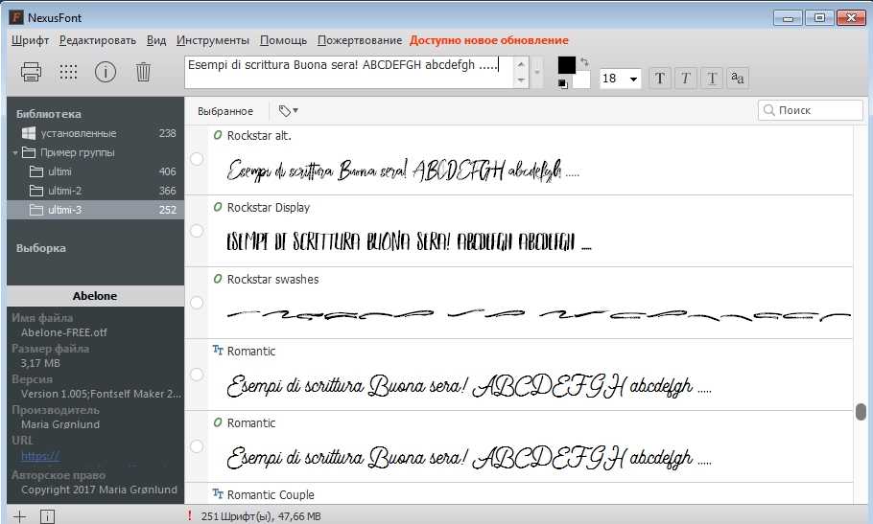
Task: Select the установленные library item
Action: pos(95,133)
